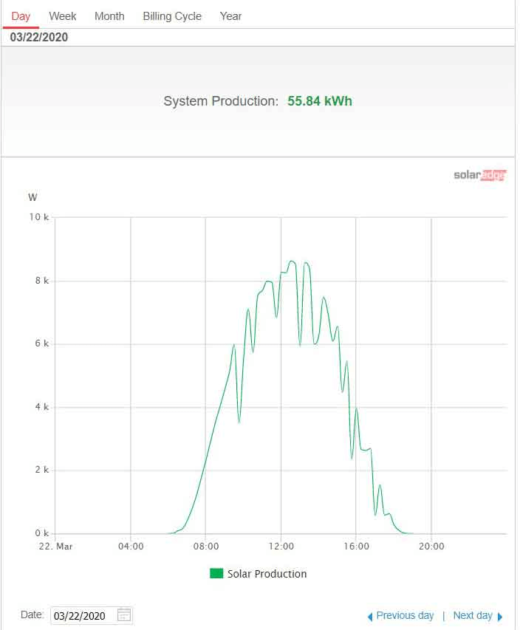520x630 pixels.
Task: Click the 12:00 x-axis label
Action: tap(281, 547)
